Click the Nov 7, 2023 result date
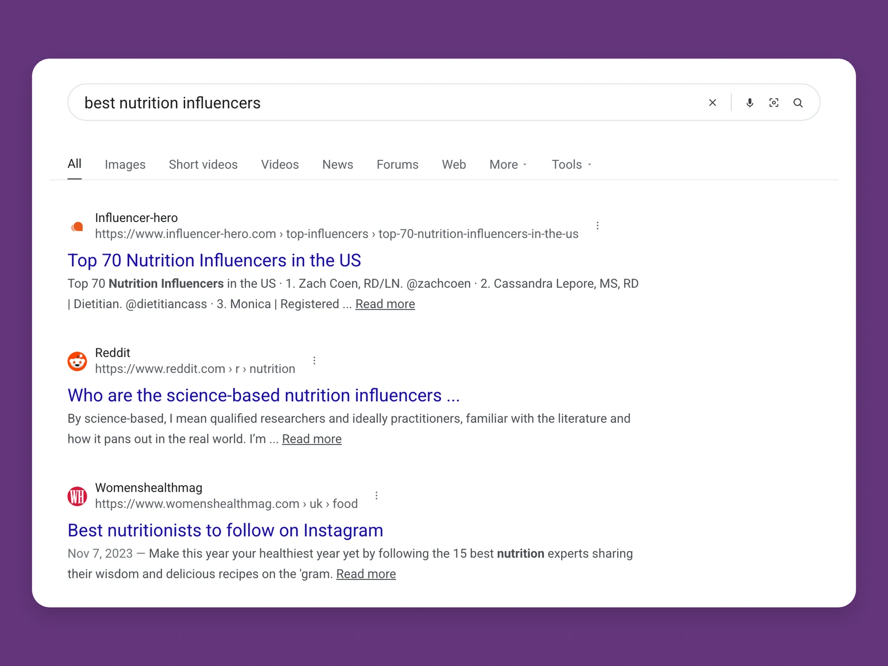888x666 pixels. click(x=100, y=553)
